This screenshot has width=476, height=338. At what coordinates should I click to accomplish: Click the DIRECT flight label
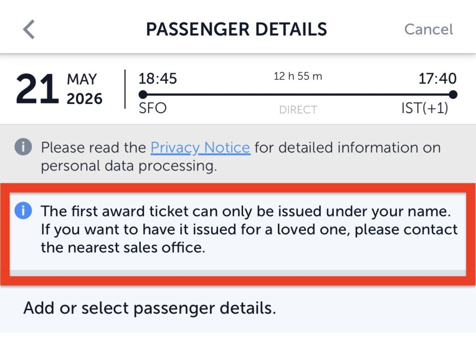click(x=298, y=110)
